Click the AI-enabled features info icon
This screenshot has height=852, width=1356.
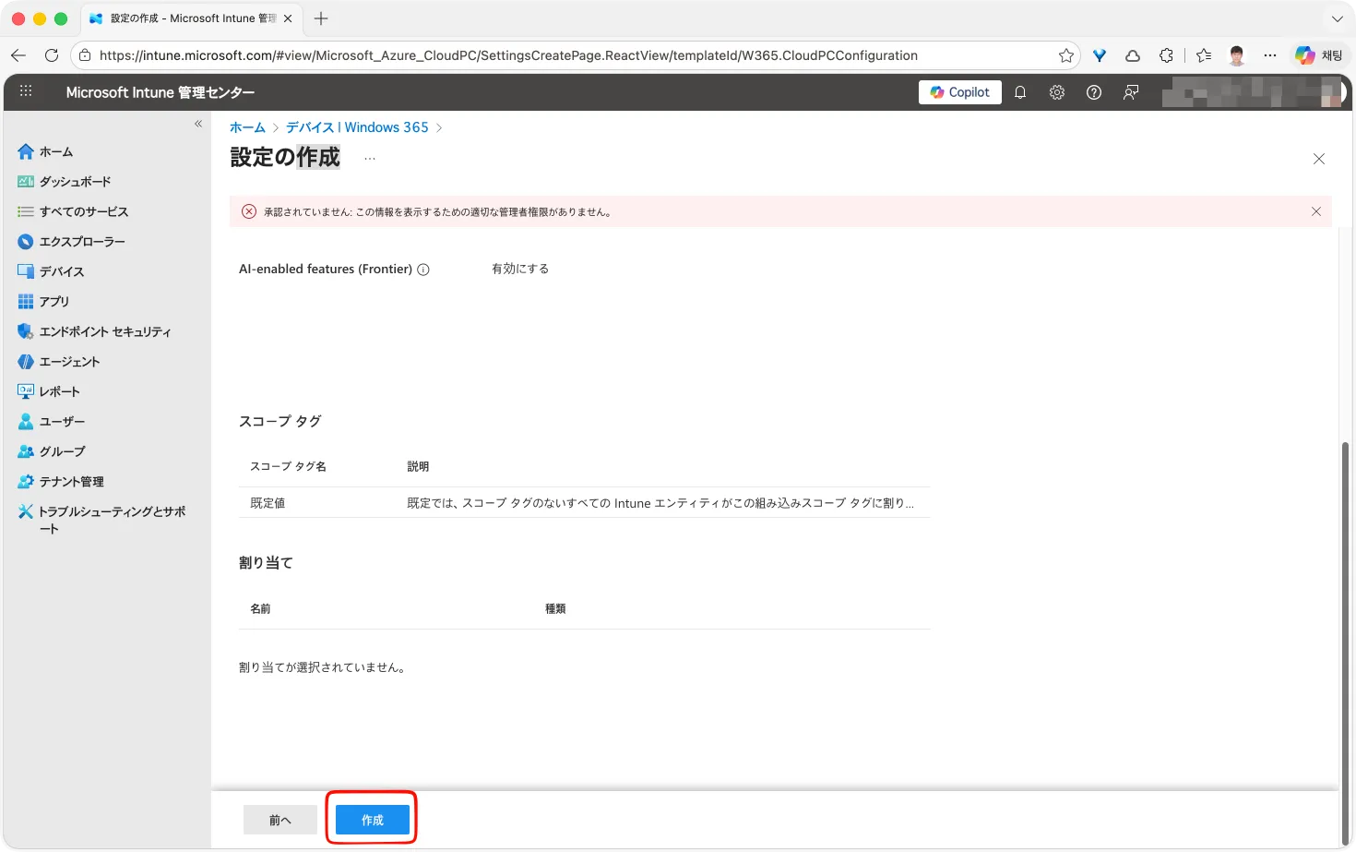pyautogui.click(x=423, y=270)
